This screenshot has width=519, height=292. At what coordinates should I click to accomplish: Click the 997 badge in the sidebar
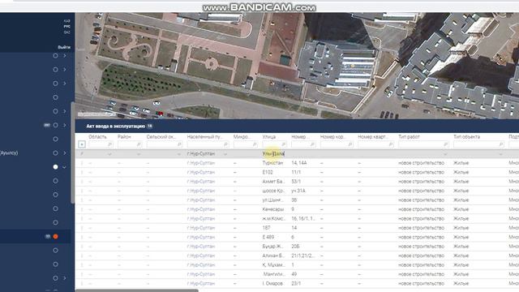[47, 125]
